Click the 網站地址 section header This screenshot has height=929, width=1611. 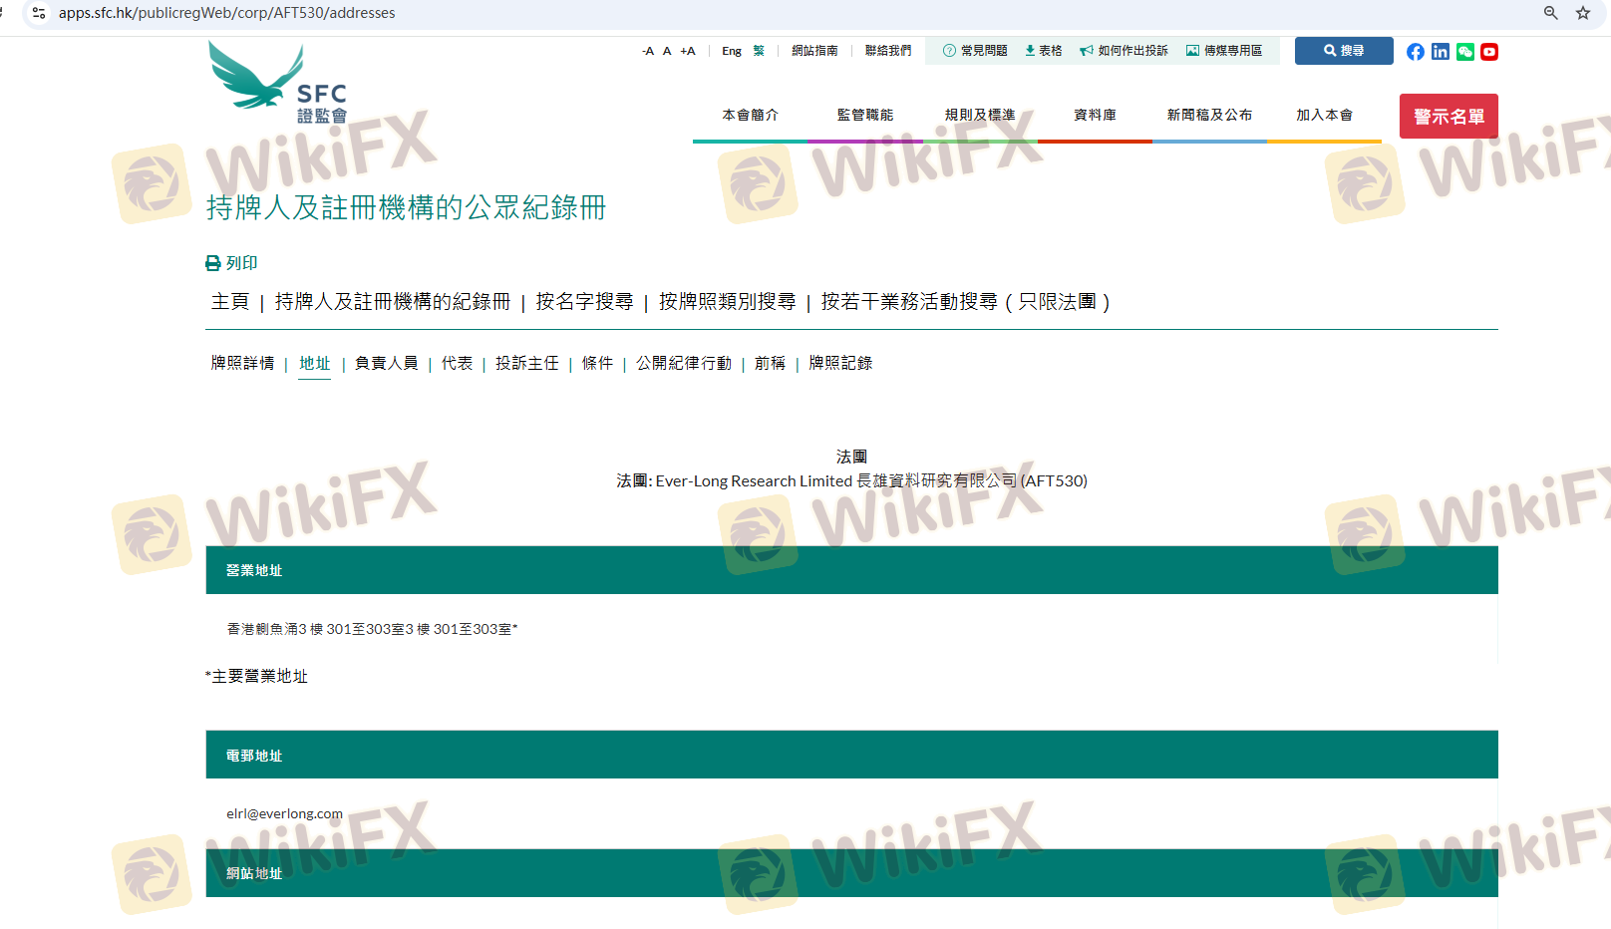pyautogui.click(x=851, y=873)
